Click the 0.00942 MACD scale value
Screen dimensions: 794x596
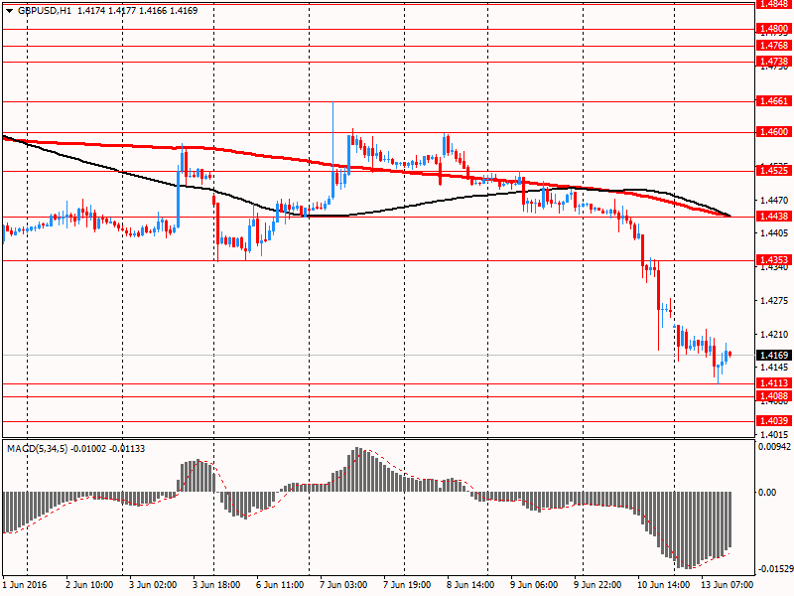pos(774,446)
